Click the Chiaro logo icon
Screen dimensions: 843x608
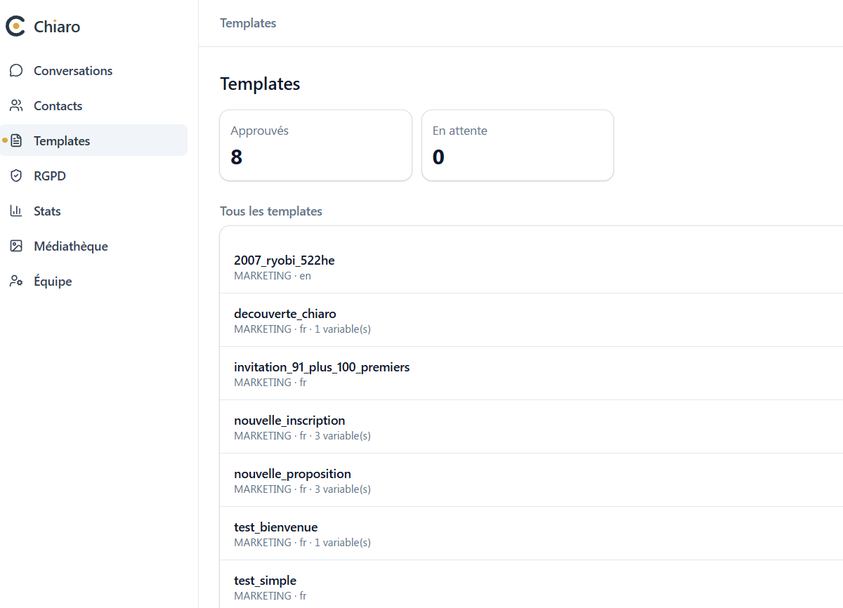point(15,27)
